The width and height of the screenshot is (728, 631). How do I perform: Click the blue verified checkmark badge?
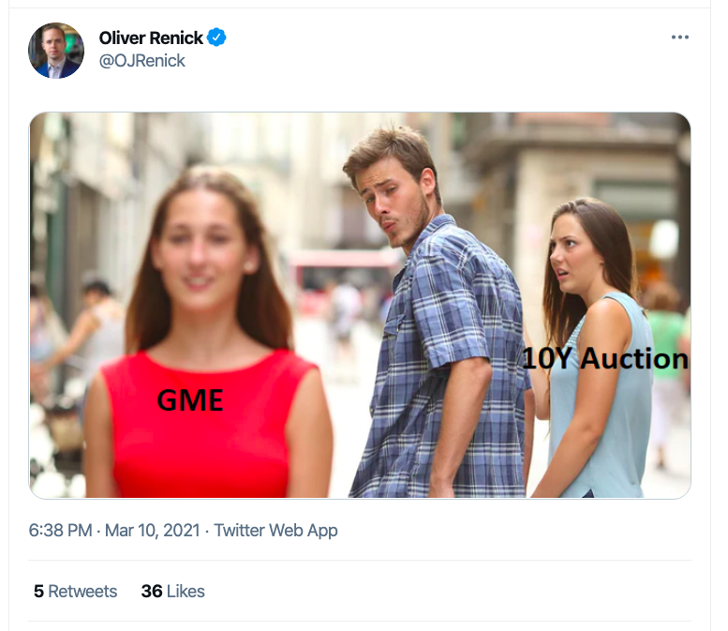pyautogui.click(x=216, y=38)
